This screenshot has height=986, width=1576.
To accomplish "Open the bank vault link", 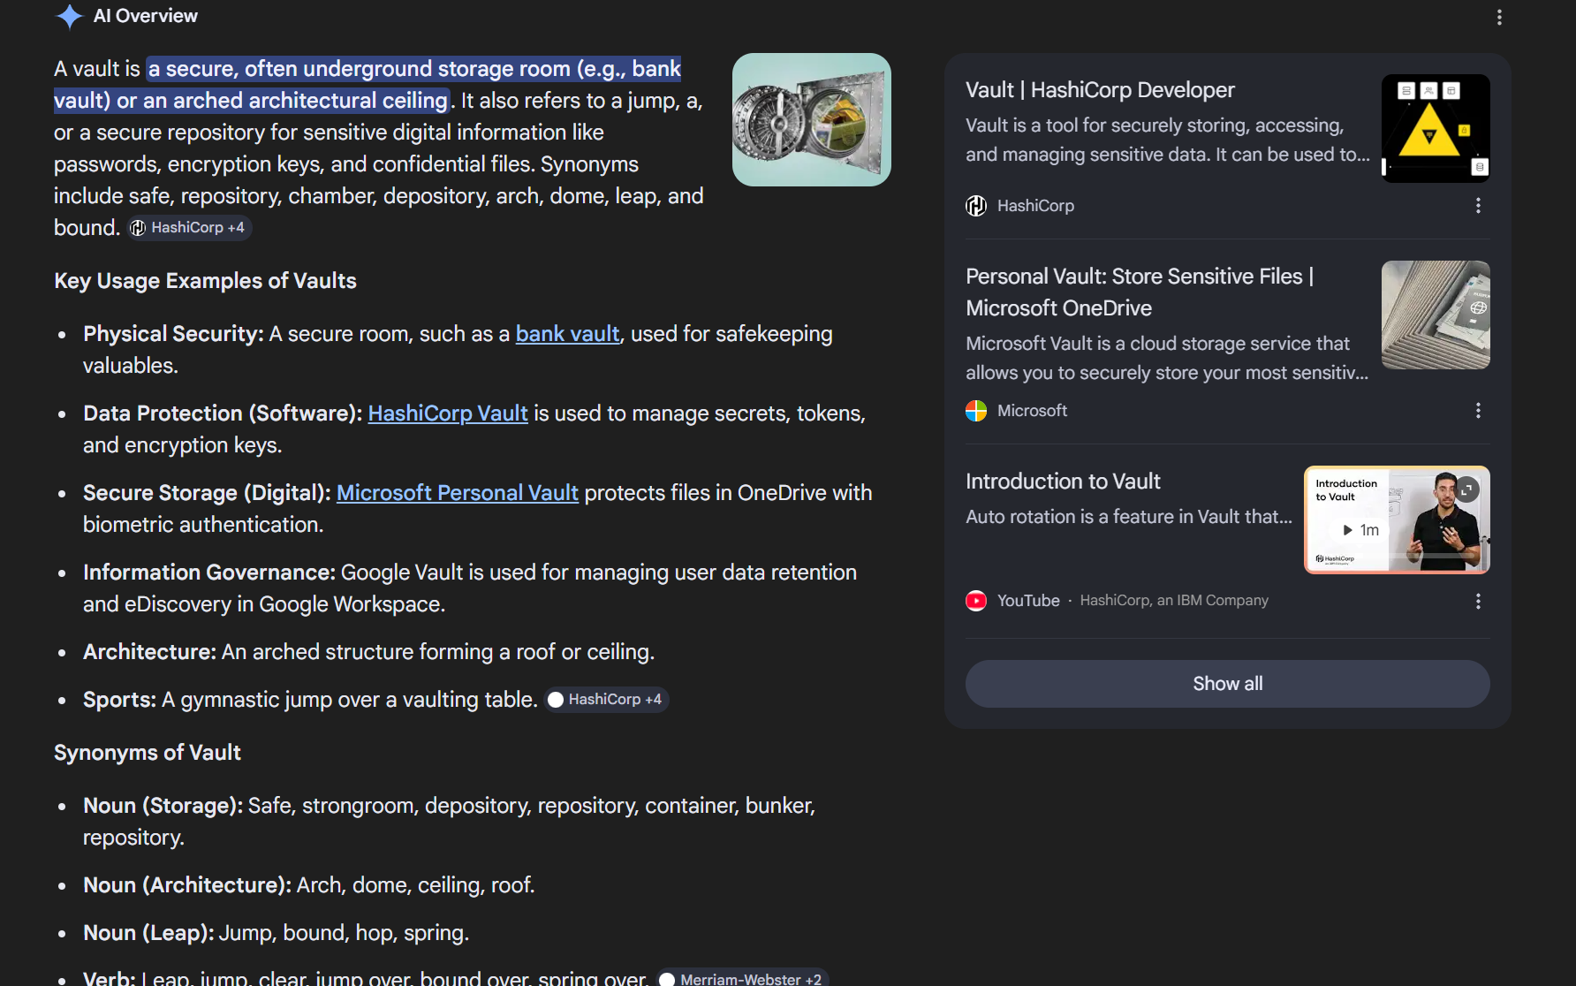I will pos(567,334).
